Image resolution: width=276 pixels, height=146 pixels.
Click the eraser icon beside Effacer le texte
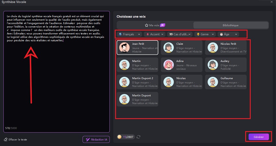pyautogui.click(x=6, y=140)
